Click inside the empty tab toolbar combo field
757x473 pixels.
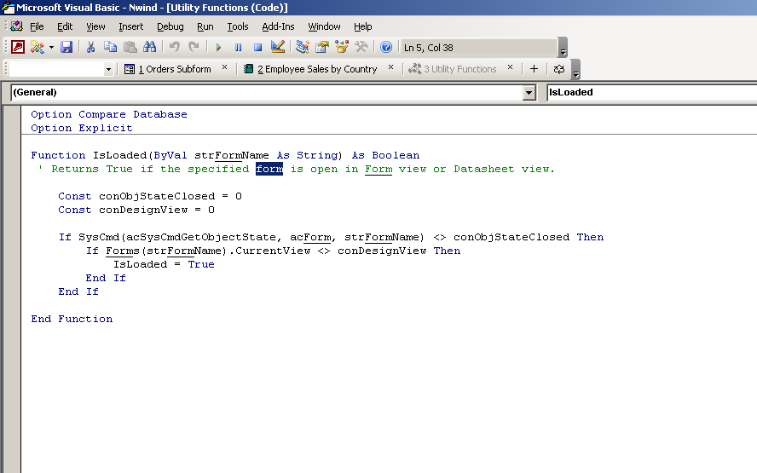pos(56,70)
